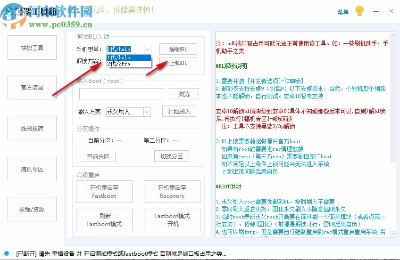Click 刷新 Fastboot模式 button
Viewport: 400px width, 260px height.
click(x=104, y=220)
